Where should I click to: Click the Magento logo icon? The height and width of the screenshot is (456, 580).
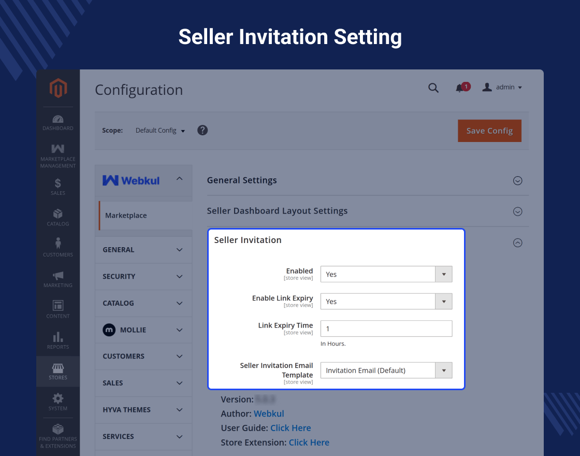coord(58,88)
